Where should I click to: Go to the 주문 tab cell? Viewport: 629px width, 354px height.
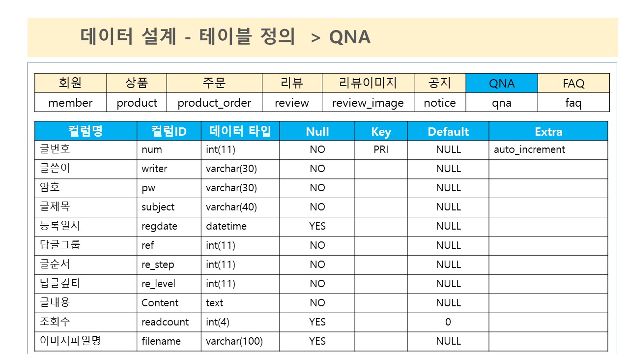point(214,83)
